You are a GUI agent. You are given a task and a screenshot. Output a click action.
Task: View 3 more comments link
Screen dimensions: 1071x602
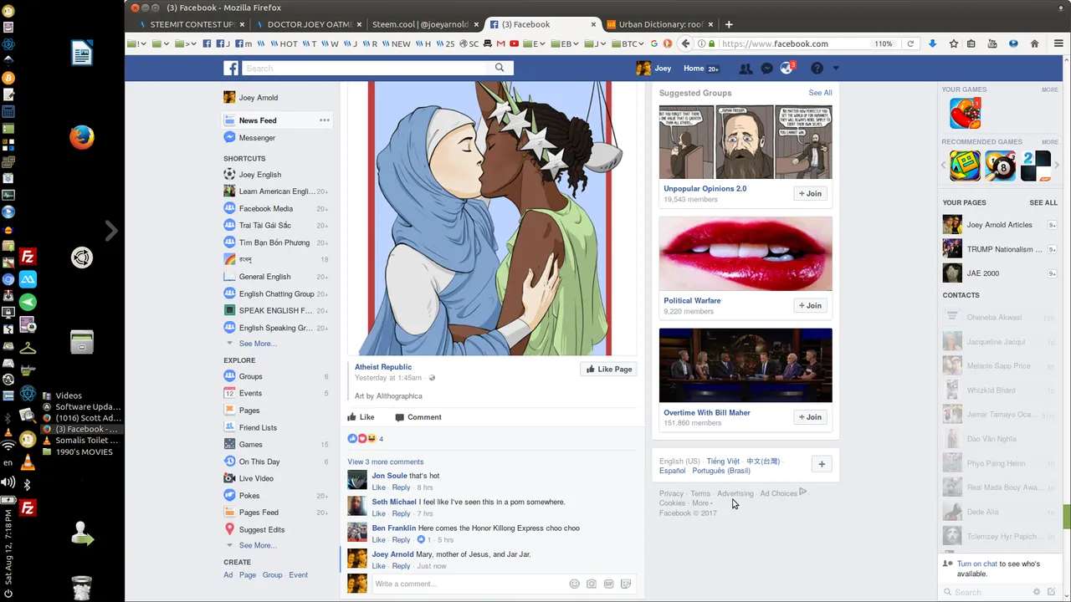[x=385, y=462]
